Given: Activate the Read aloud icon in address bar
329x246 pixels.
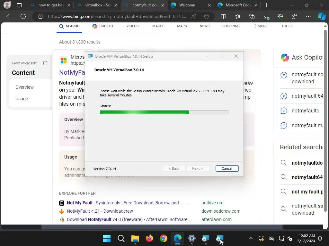Looking at the screenshot, I should (194, 16).
